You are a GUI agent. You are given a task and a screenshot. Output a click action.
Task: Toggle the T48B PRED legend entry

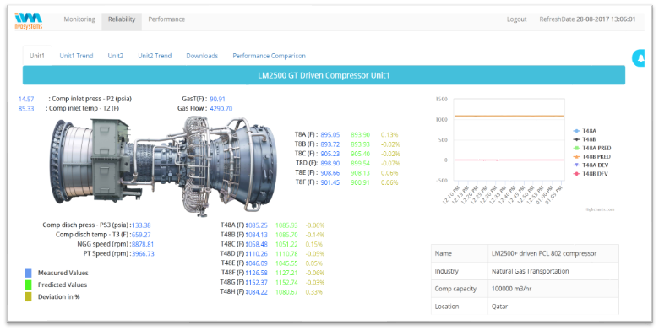point(592,156)
